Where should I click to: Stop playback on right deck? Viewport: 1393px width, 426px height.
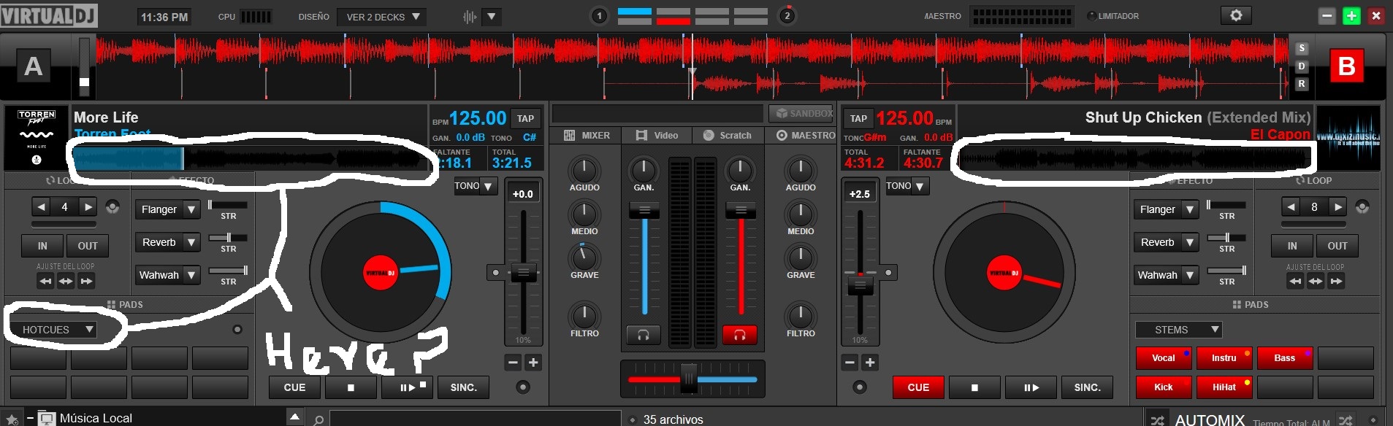click(x=974, y=387)
